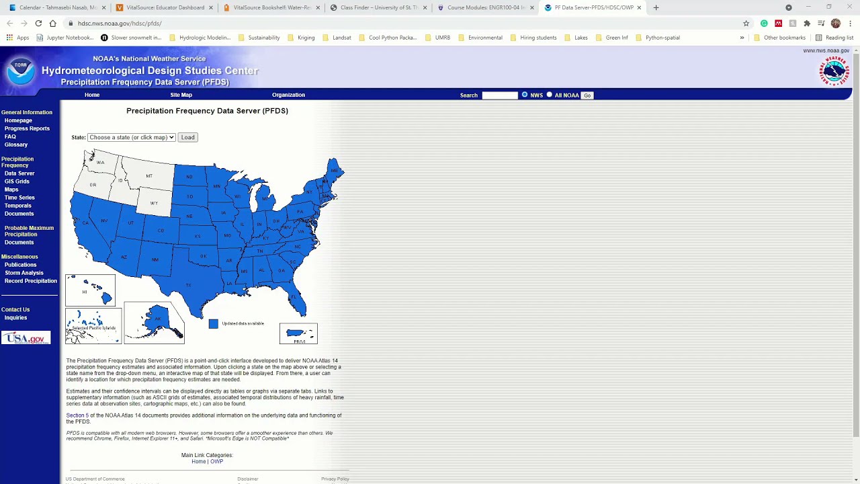
Task: Open tab search dropdown in title bar
Action: click(x=789, y=7)
